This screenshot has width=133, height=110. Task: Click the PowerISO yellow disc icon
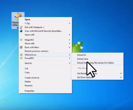pos(21,58)
